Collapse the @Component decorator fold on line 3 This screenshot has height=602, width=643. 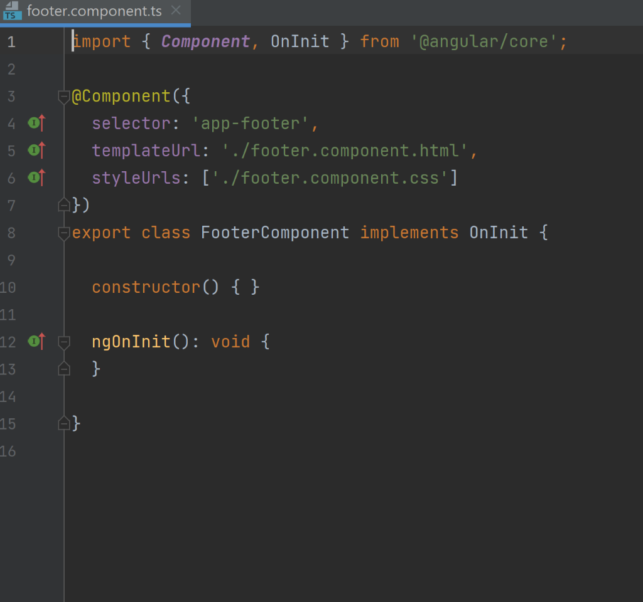click(x=63, y=97)
